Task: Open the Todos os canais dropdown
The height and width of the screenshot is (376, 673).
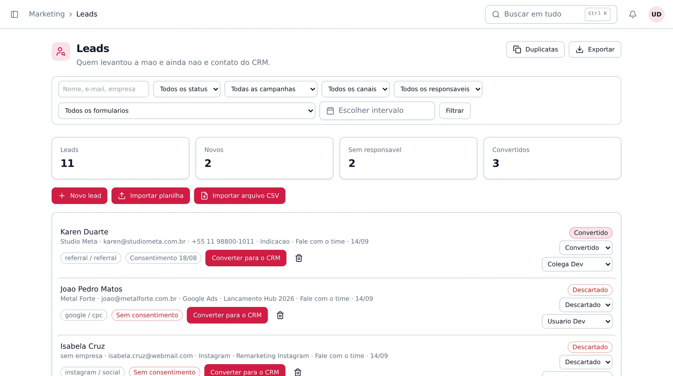Action: (x=356, y=89)
